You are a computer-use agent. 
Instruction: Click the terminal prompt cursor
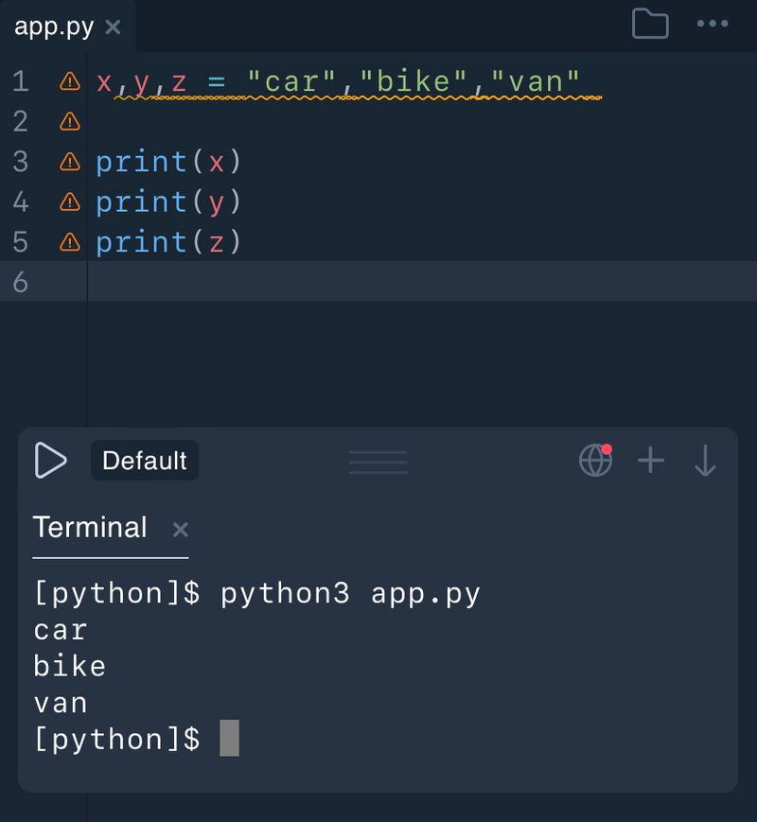tap(229, 738)
